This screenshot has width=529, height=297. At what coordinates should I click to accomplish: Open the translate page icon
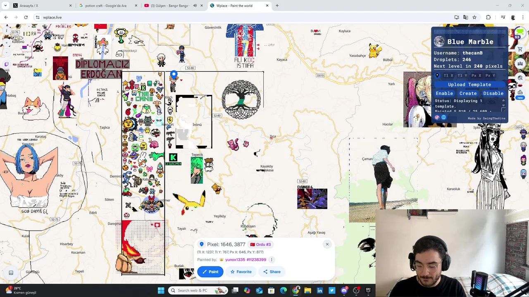pos(465,17)
